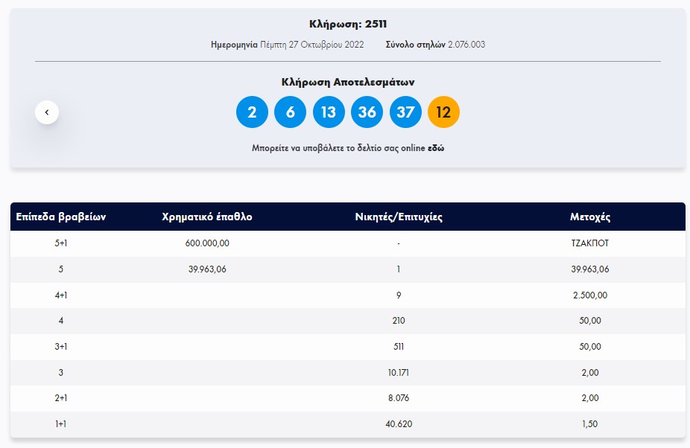Click the 'Χρηματικό έπαθλο' column header
Viewport: 690px width, 448px height.
coord(207,217)
